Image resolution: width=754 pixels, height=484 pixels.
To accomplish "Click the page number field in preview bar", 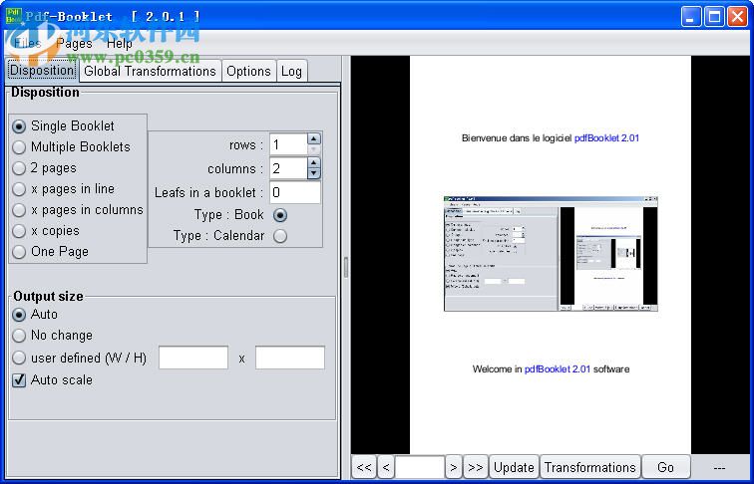I will pos(420,467).
